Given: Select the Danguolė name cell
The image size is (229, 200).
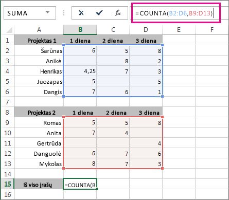Looking at the screenshot, I should coord(39,153).
